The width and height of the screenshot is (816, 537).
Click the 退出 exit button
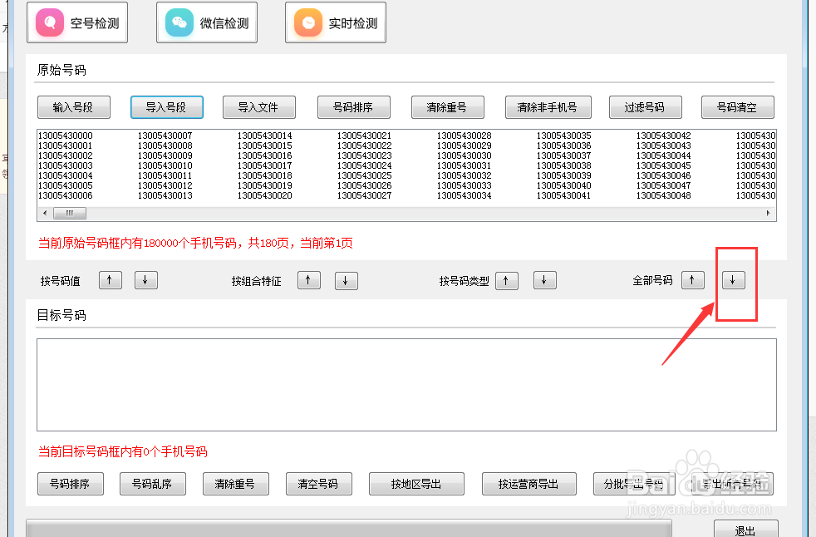click(745, 530)
